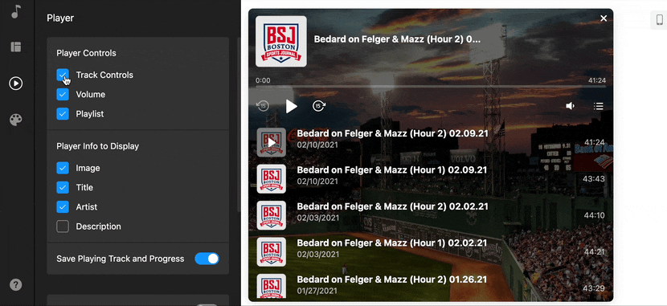
Task: Select 'Bedard on Felger & Mazz (Hour 2) 01.26.21'
Action: (x=392, y=279)
